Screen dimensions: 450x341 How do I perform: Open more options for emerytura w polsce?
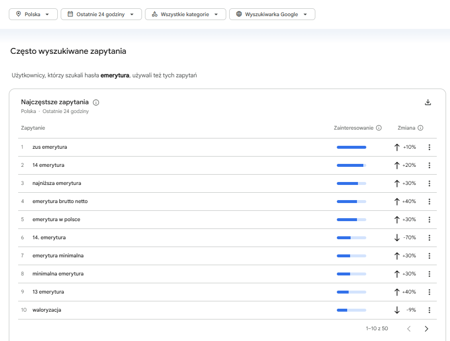coord(429,219)
